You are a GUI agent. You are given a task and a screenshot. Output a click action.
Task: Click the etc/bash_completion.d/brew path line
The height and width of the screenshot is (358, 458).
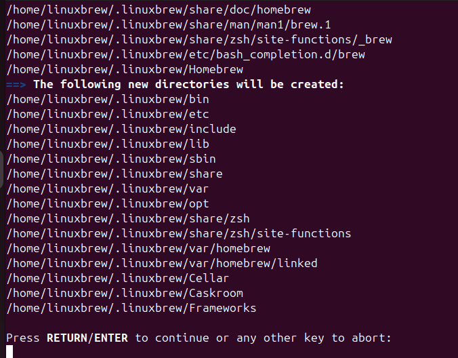pos(186,54)
